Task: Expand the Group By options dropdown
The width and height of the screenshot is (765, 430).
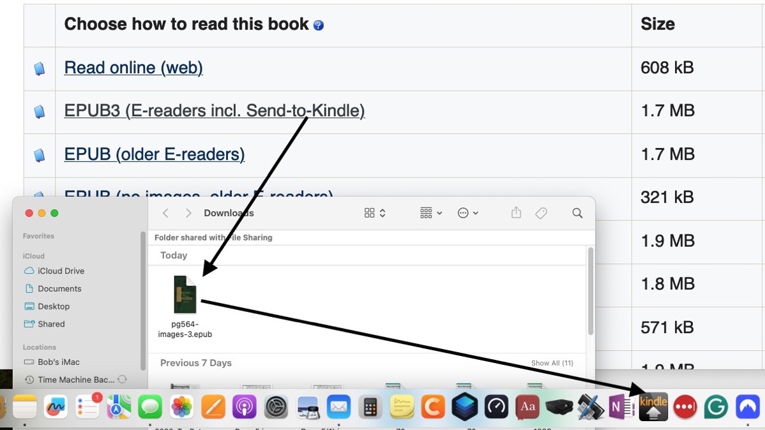Action: [x=431, y=213]
